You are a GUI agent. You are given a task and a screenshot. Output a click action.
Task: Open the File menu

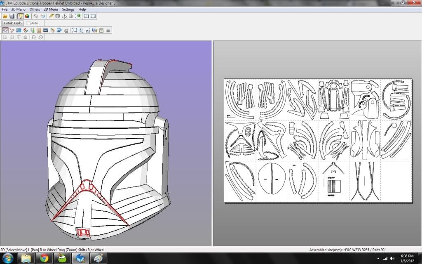(x=5, y=9)
